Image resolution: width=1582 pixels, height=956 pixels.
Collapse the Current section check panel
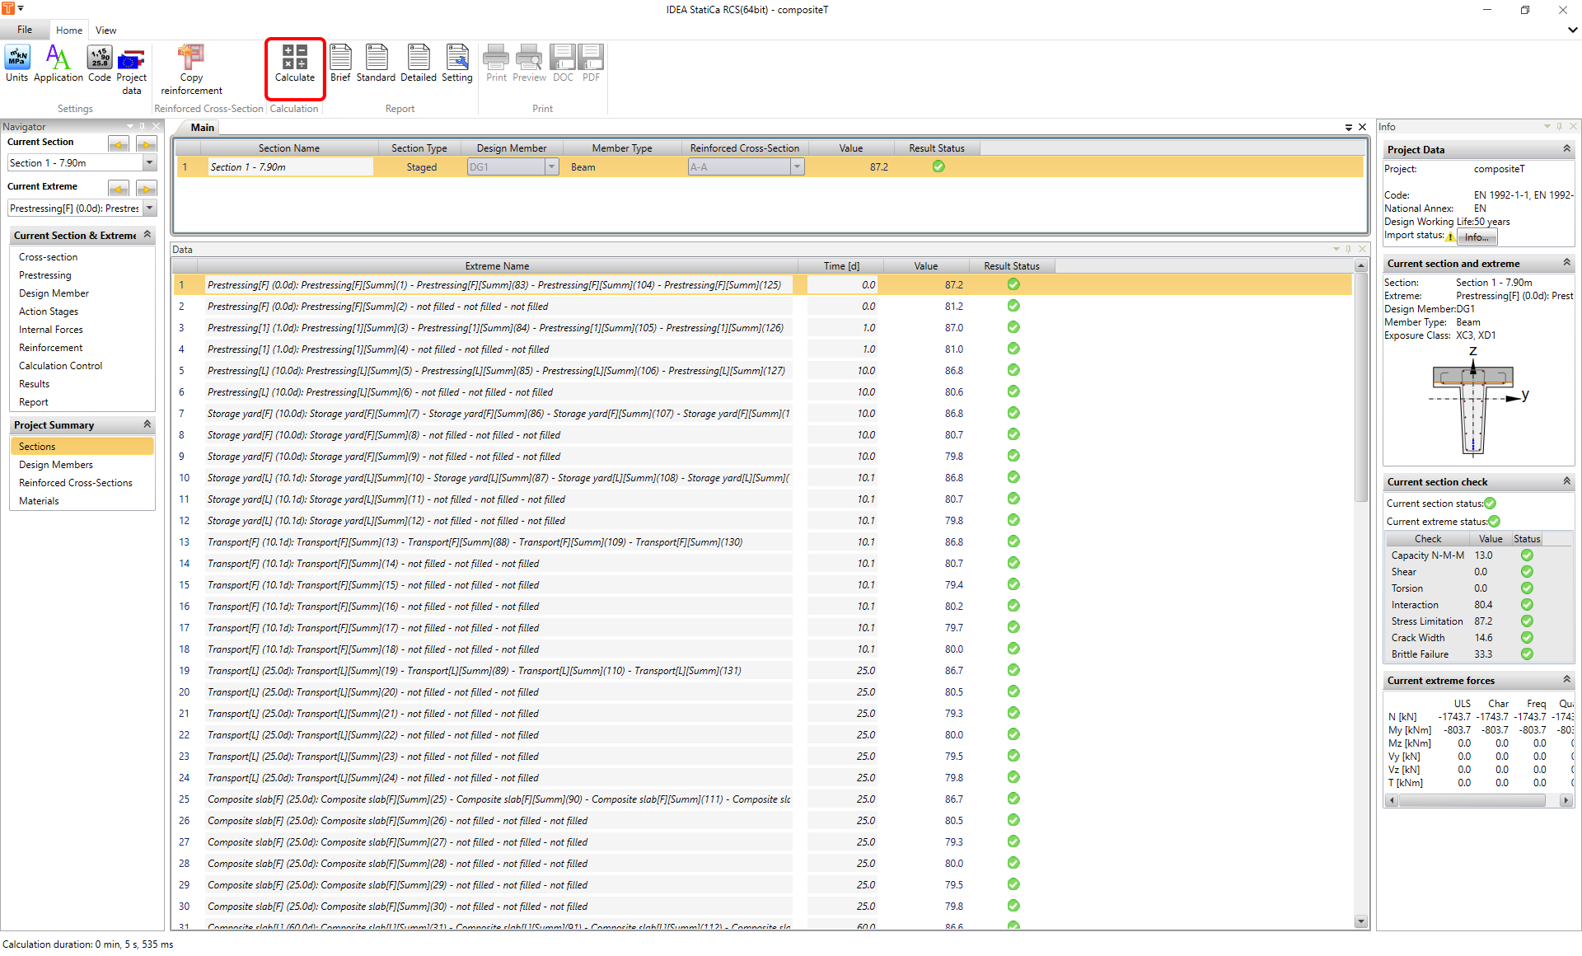pyautogui.click(x=1566, y=481)
